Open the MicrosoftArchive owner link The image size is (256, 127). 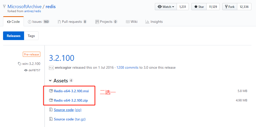point(25,7)
